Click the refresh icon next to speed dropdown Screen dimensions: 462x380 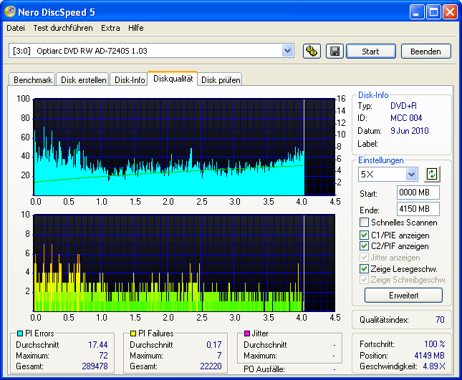(432, 174)
